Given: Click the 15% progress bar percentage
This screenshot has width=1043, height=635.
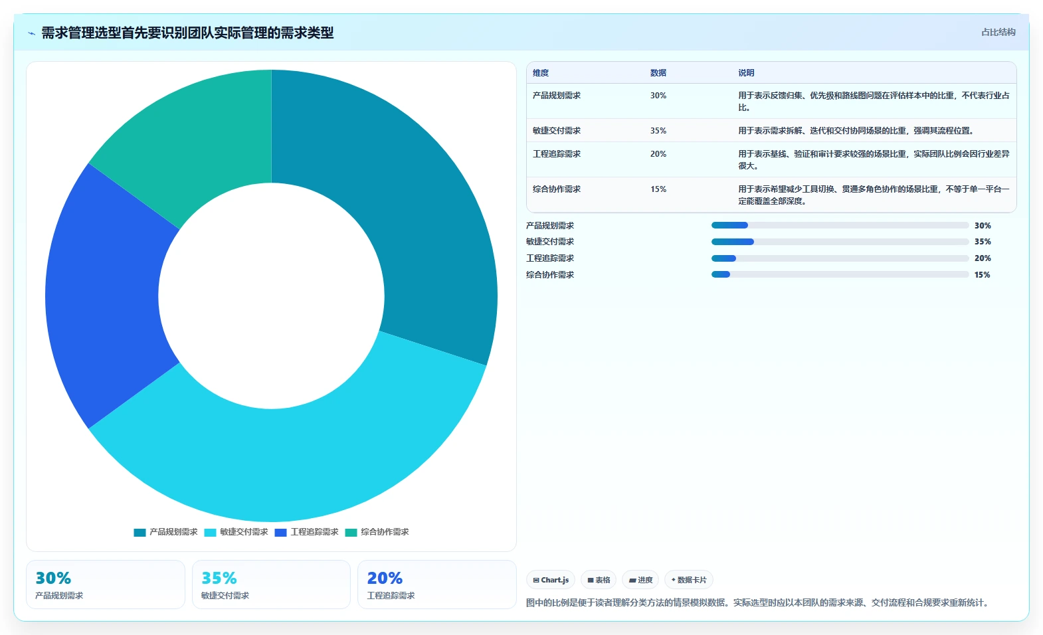Looking at the screenshot, I should pyautogui.click(x=983, y=275).
